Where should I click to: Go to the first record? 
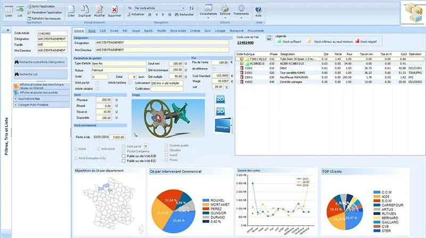pos(150,15)
